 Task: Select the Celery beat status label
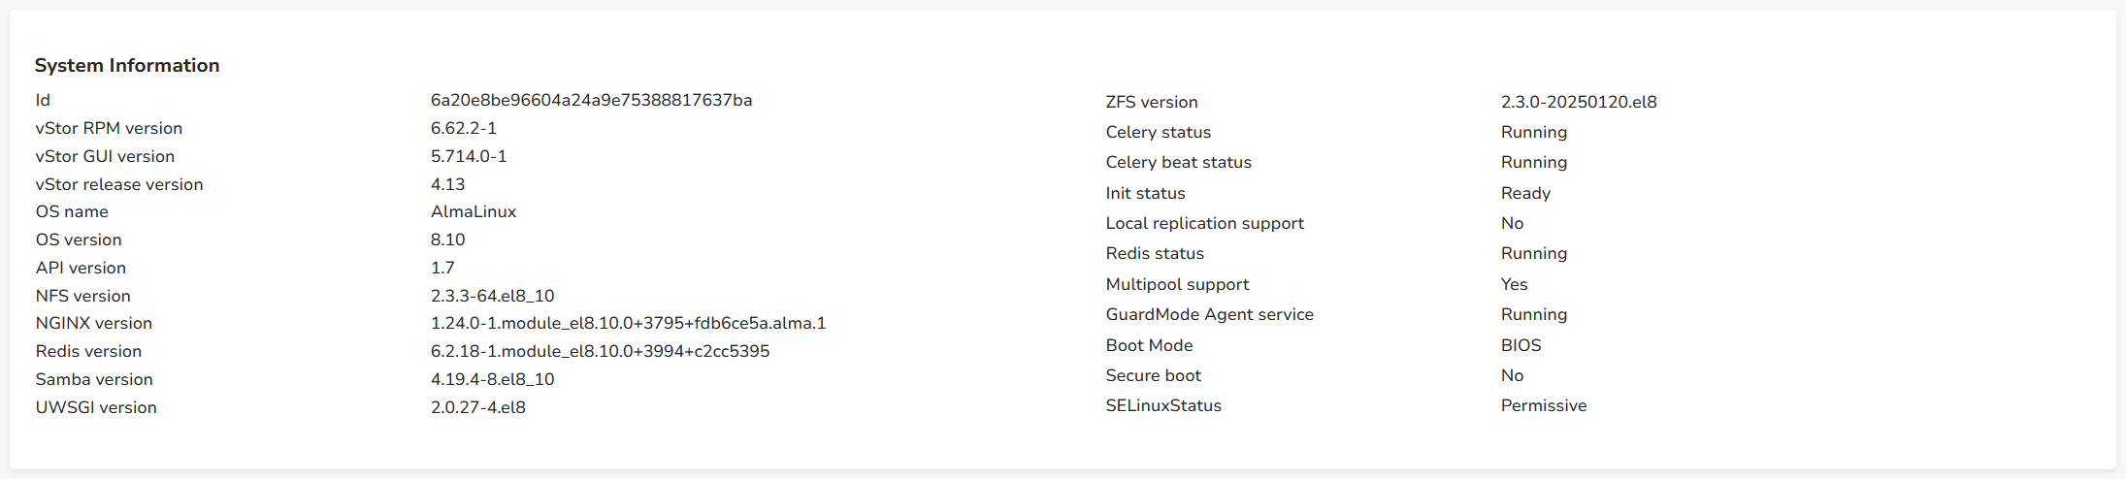[x=1178, y=162]
